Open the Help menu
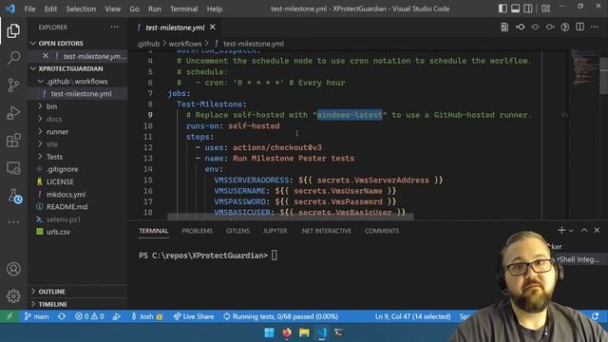 click(215, 9)
